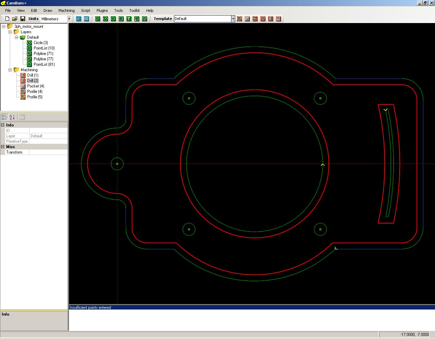Collapse the Info property category
435x339 pixels.
3,125
